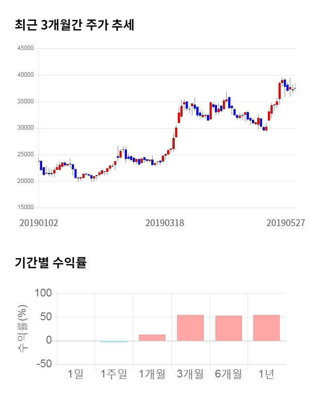The height and width of the screenshot is (393, 310).
Task: Click the 20190318 middle date label
Action: point(165,223)
